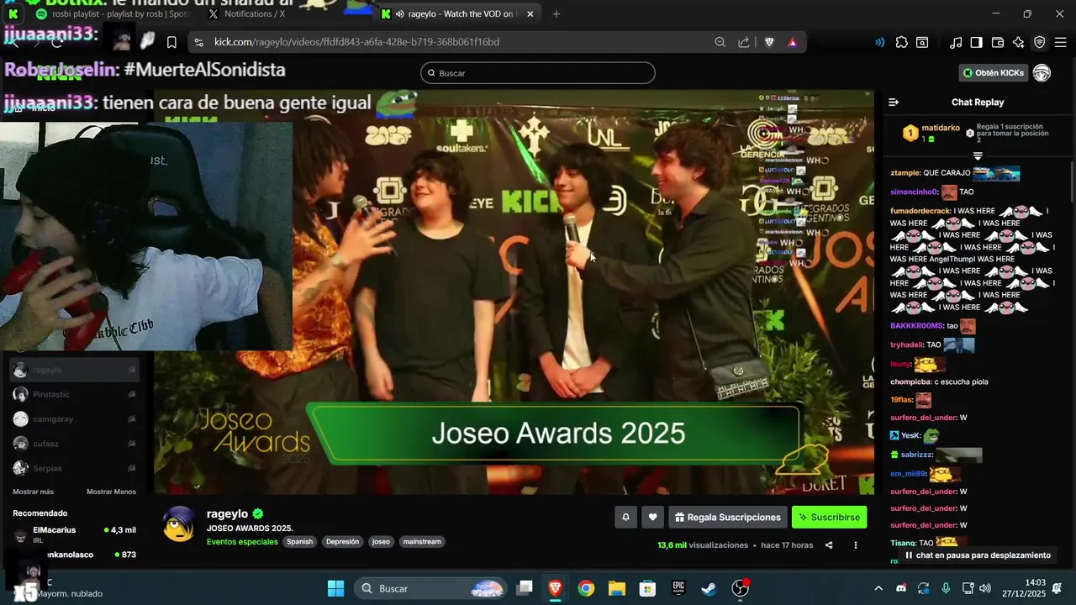Open a new browser tab
1076x605 pixels.
click(x=556, y=13)
